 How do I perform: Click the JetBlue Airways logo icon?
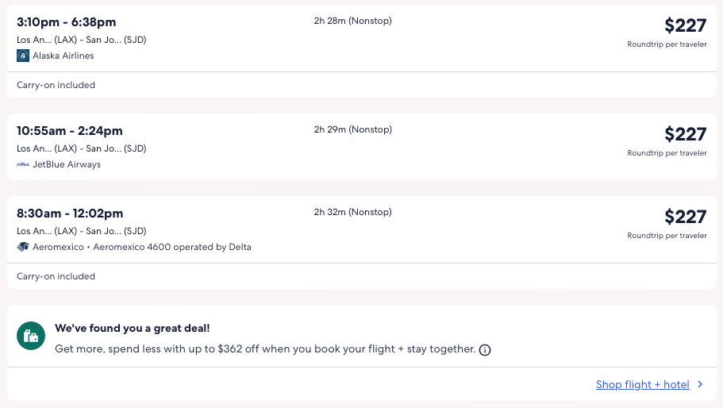(x=23, y=165)
